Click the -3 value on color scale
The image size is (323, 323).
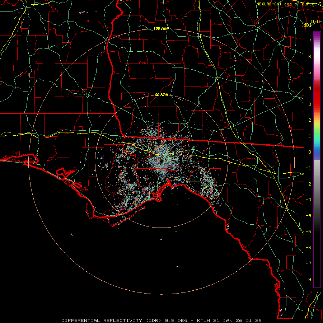(308, 200)
